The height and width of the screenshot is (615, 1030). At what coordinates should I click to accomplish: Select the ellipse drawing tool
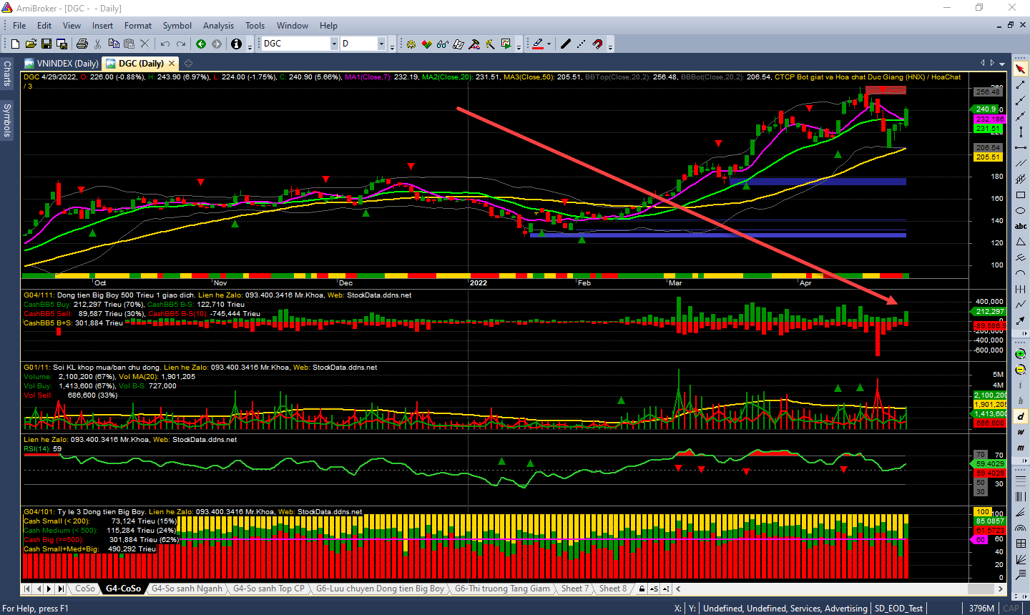1021,210
